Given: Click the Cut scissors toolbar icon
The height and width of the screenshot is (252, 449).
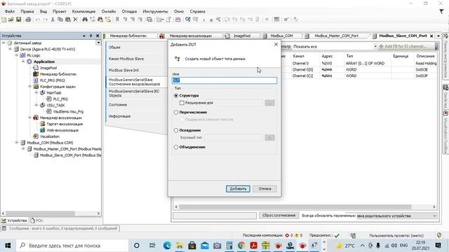Looking at the screenshot, I should (53, 20).
